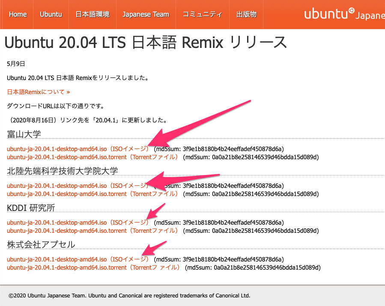Image resolution: width=385 pixels, height=306 pixels.
Task: Follow the 日本語Remixについて link
Action: point(38,92)
